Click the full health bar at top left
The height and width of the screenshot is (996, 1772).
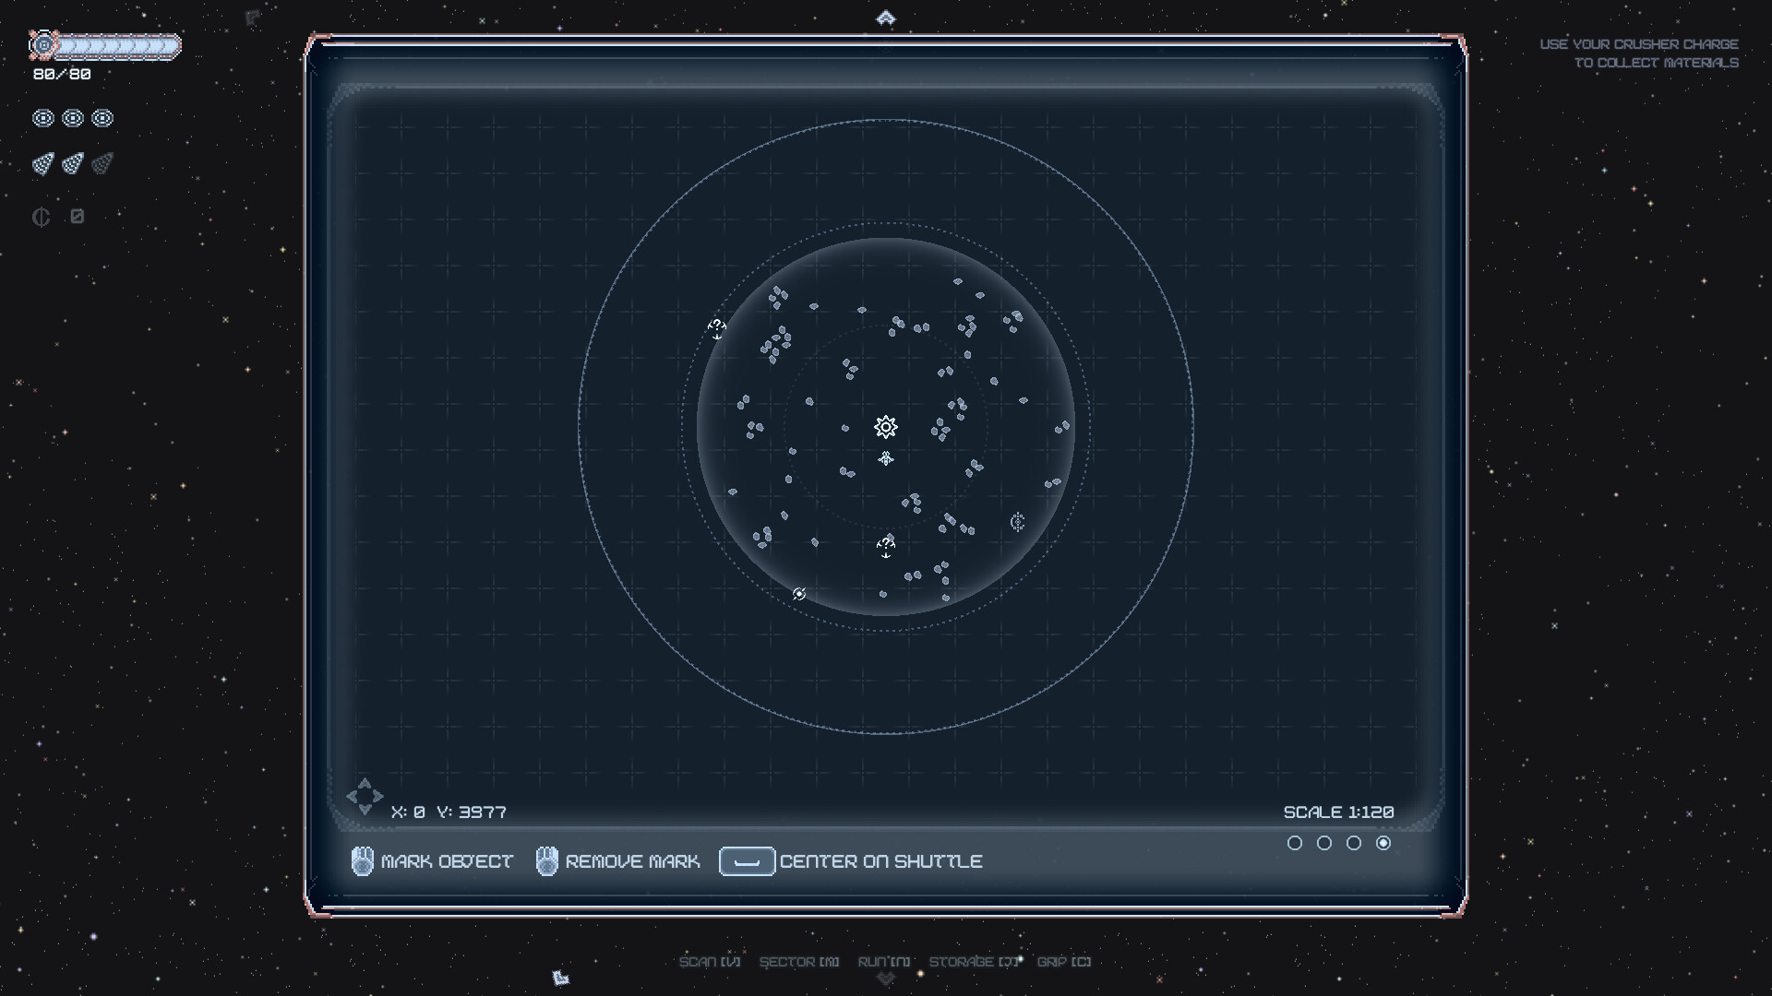106,44
